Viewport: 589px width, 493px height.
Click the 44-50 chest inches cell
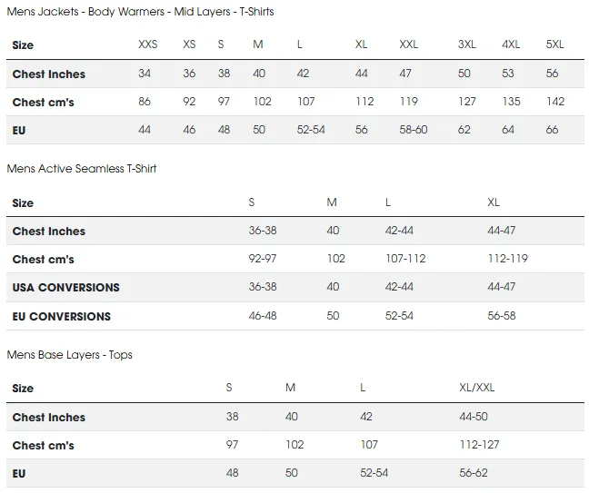[474, 417]
